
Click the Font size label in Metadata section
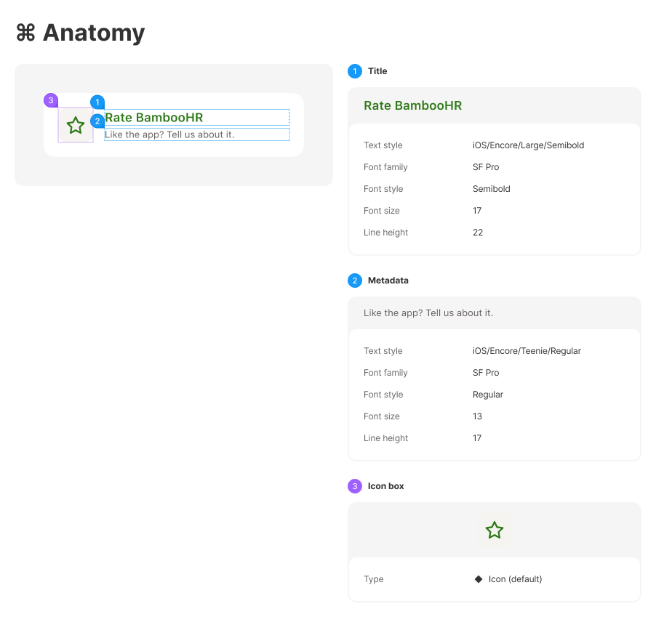[x=382, y=416]
